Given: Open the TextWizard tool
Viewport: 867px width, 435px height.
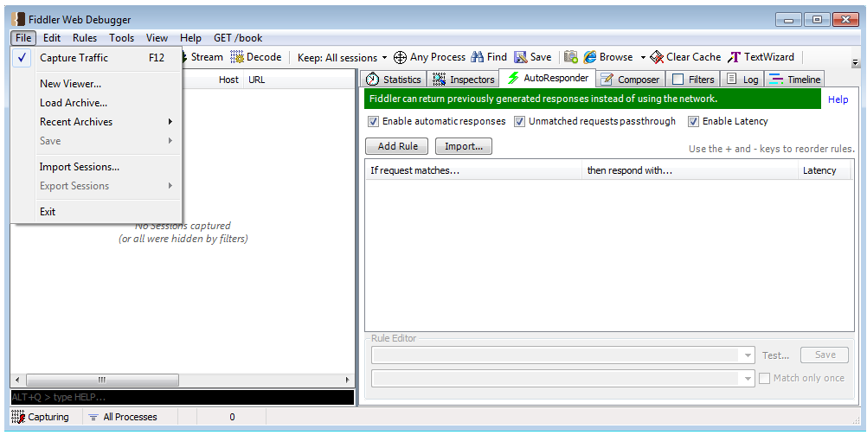Looking at the screenshot, I should pyautogui.click(x=761, y=57).
